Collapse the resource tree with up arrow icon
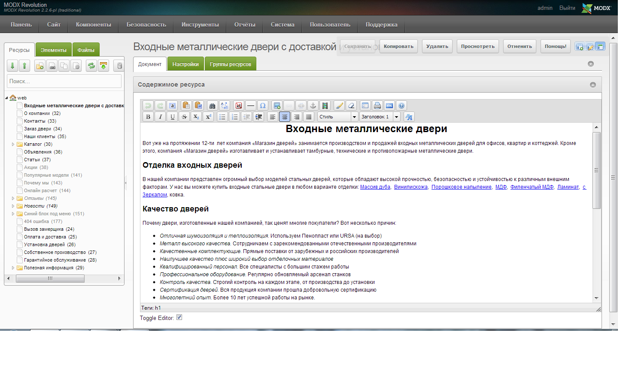This screenshot has height=386, width=620. click(x=24, y=66)
